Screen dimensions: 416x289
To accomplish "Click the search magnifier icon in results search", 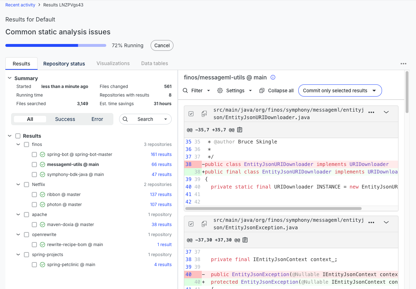I will coord(125,119).
